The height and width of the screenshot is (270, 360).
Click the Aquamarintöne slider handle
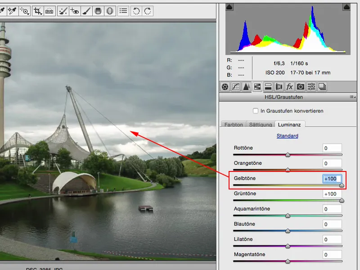(288, 216)
